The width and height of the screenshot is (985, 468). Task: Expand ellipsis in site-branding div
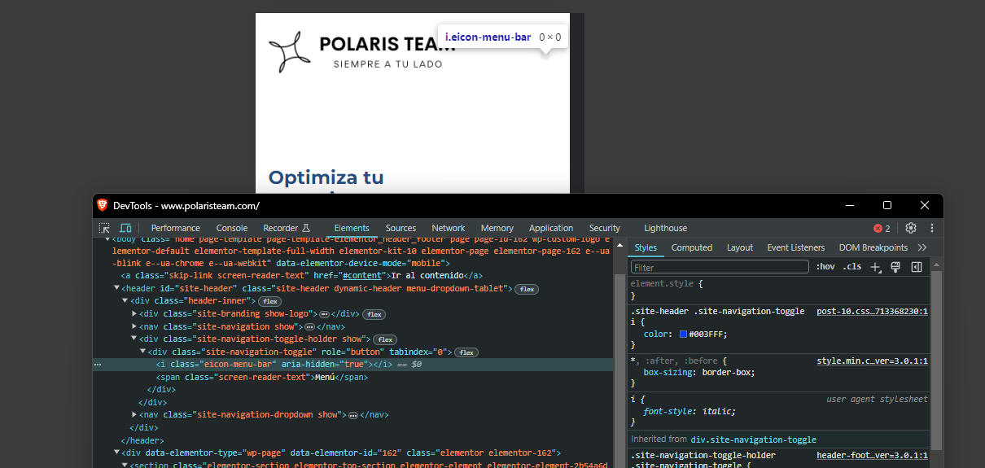point(324,314)
